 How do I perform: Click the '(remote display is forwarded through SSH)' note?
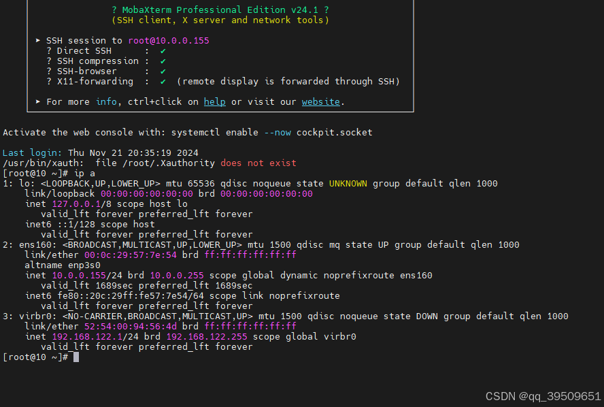tap(288, 81)
